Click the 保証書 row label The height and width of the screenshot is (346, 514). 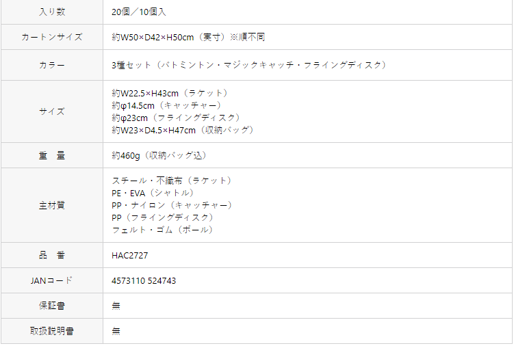click(52, 306)
